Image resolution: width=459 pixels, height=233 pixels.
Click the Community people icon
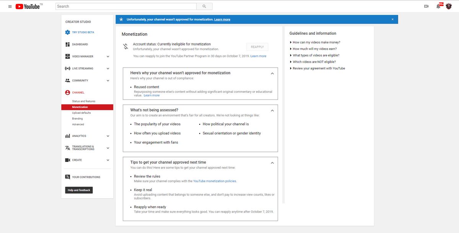(x=68, y=81)
